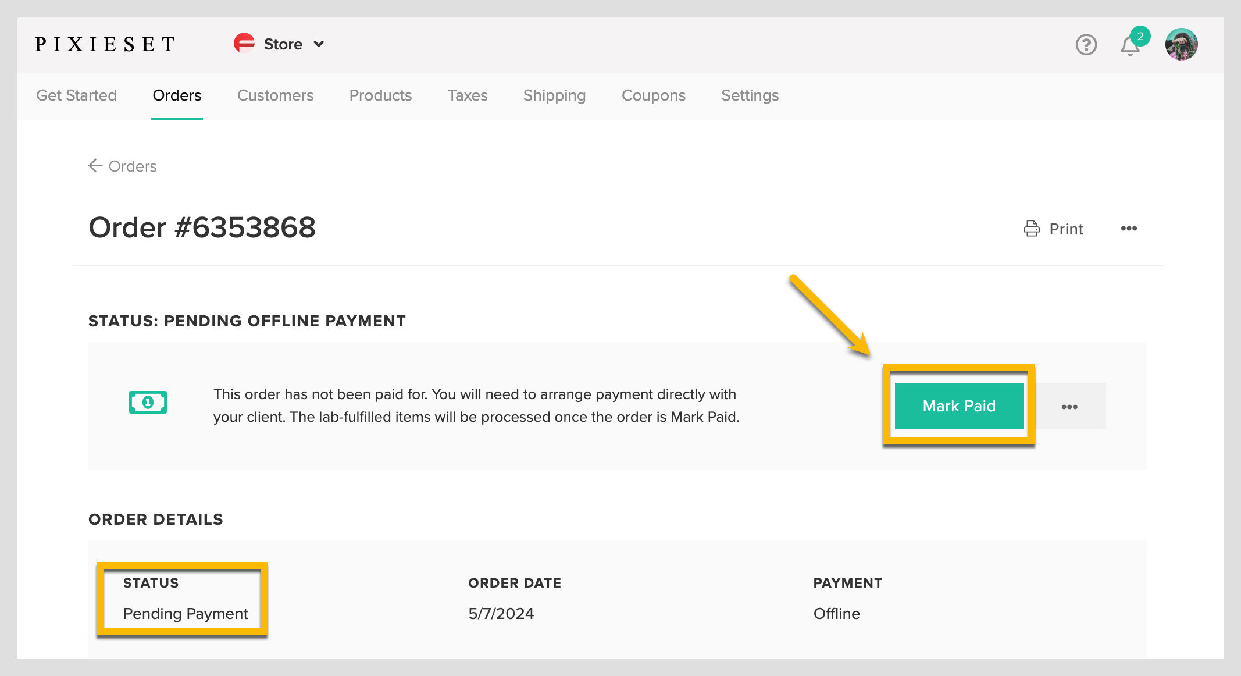Select the red Store brand icon
This screenshot has height=676, width=1241.
[x=244, y=43]
